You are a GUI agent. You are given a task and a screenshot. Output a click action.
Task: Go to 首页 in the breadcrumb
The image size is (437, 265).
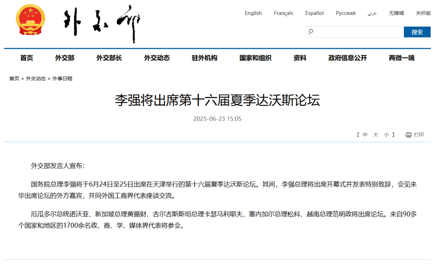click(14, 78)
